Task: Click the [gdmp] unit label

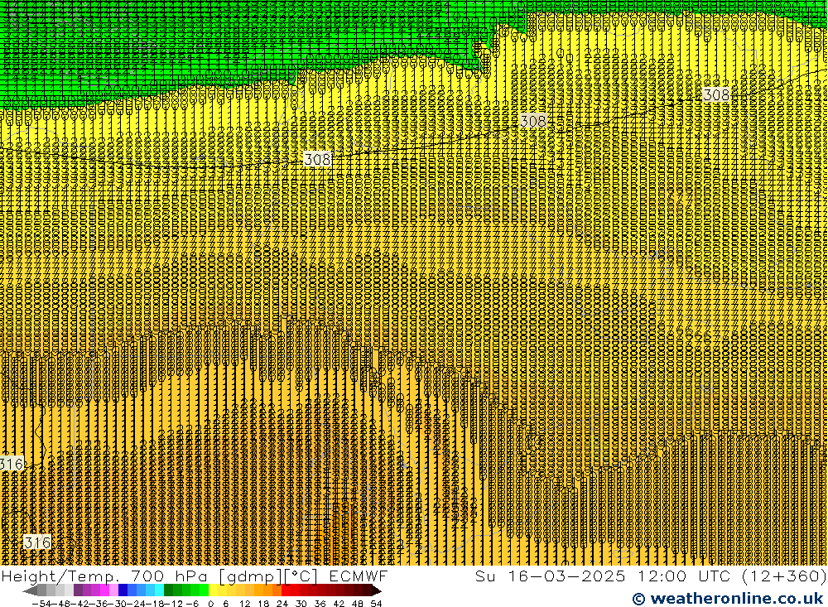Action: click(251, 576)
